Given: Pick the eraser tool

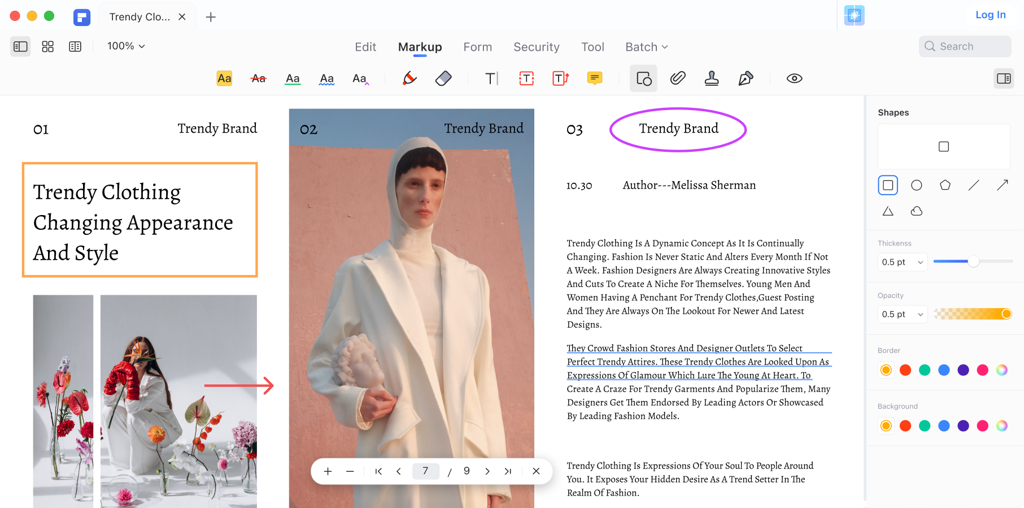Looking at the screenshot, I should 443,78.
